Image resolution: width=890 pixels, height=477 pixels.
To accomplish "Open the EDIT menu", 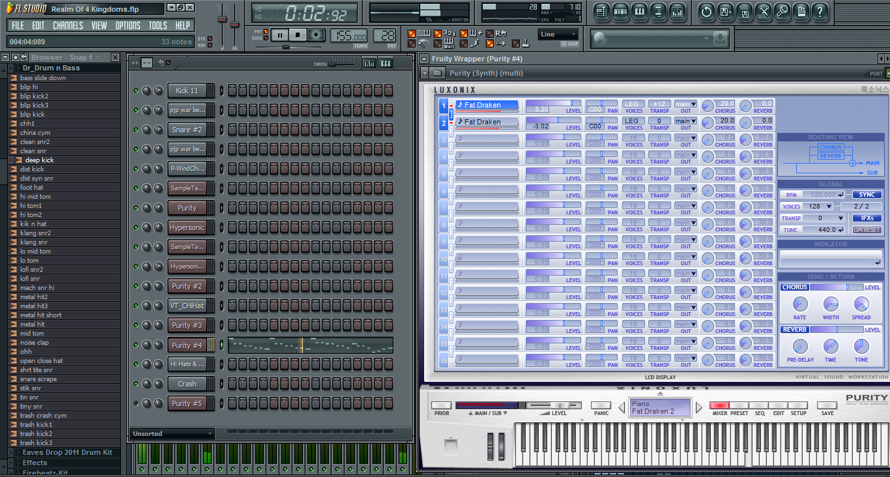I will point(38,25).
